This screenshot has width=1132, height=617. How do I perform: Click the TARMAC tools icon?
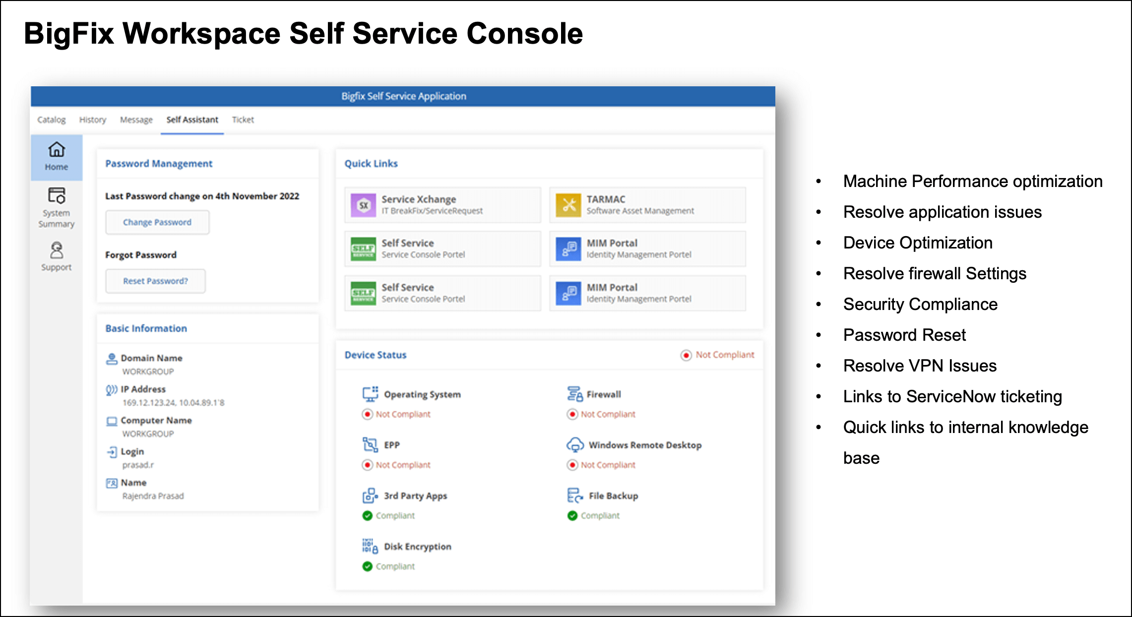tap(568, 205)
